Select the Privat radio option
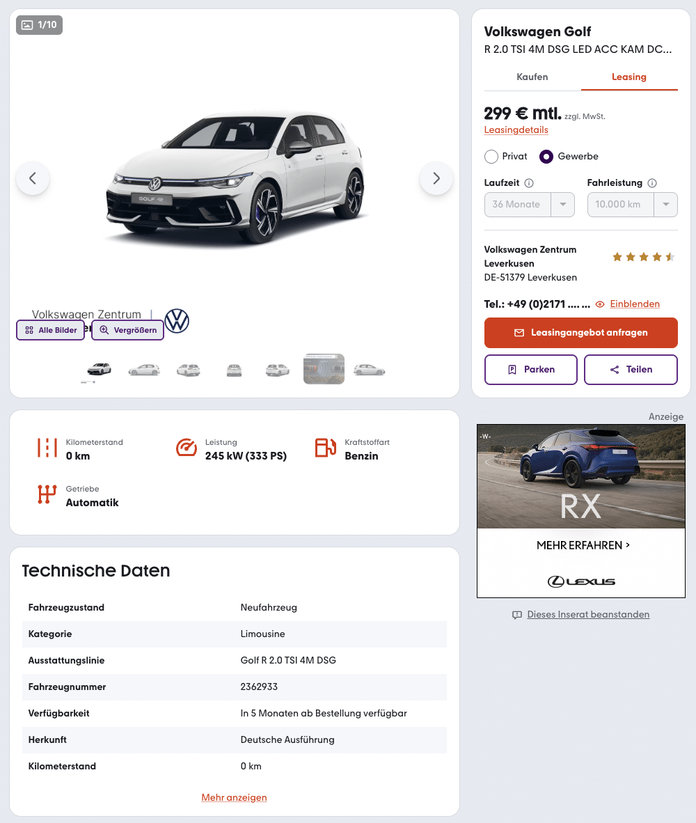Screen dimensions: 696x823 [491, 157]
